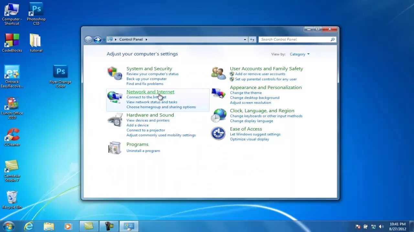Click Connect to a projector link
The image size is (414, 232).
click(146, 130)
